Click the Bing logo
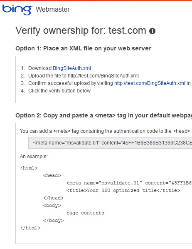This screenshot has height=249, width=192. pos(17,10)
